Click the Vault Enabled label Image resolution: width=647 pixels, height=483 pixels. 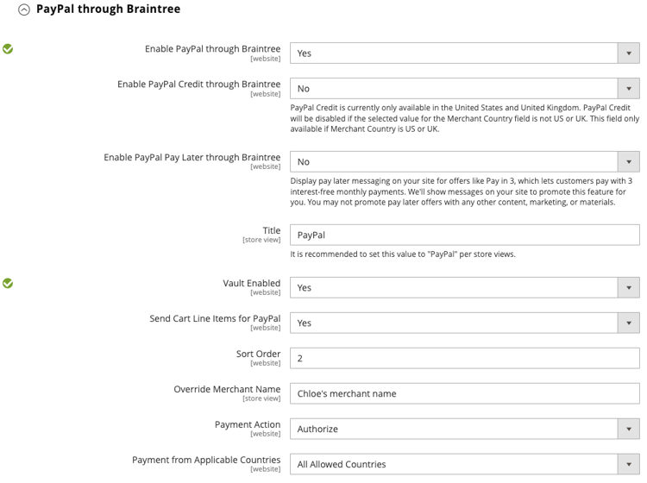pos(251,283)
